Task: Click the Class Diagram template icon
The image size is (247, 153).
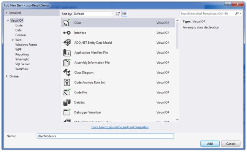Action: tap(67, 73)
